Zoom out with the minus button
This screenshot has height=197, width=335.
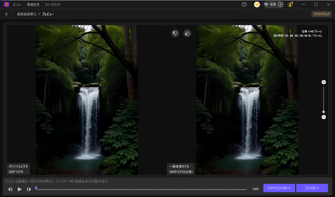click(324, 117)
